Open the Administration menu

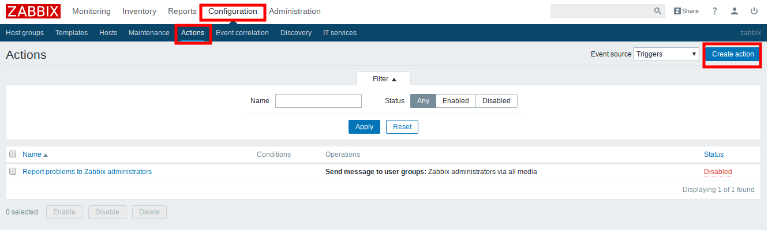[x=295, y=11]
